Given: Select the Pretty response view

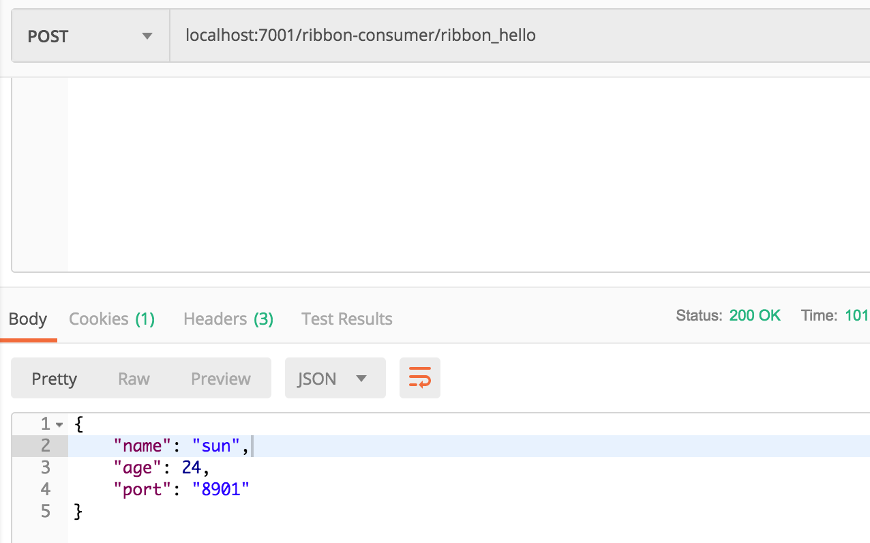Looking at the screenshot, I should coord(55,378).
